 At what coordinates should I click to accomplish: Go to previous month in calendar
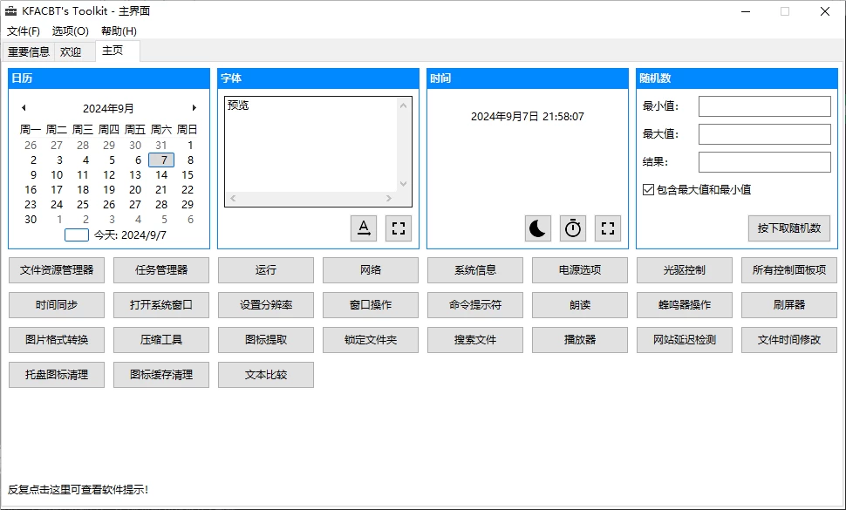point(24,108)
